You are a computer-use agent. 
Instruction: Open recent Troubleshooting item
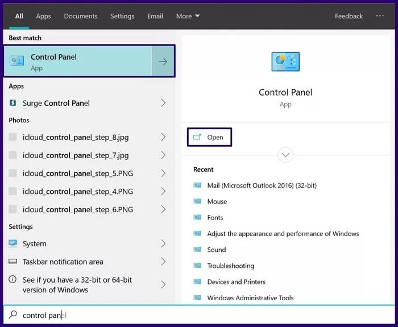230,266
